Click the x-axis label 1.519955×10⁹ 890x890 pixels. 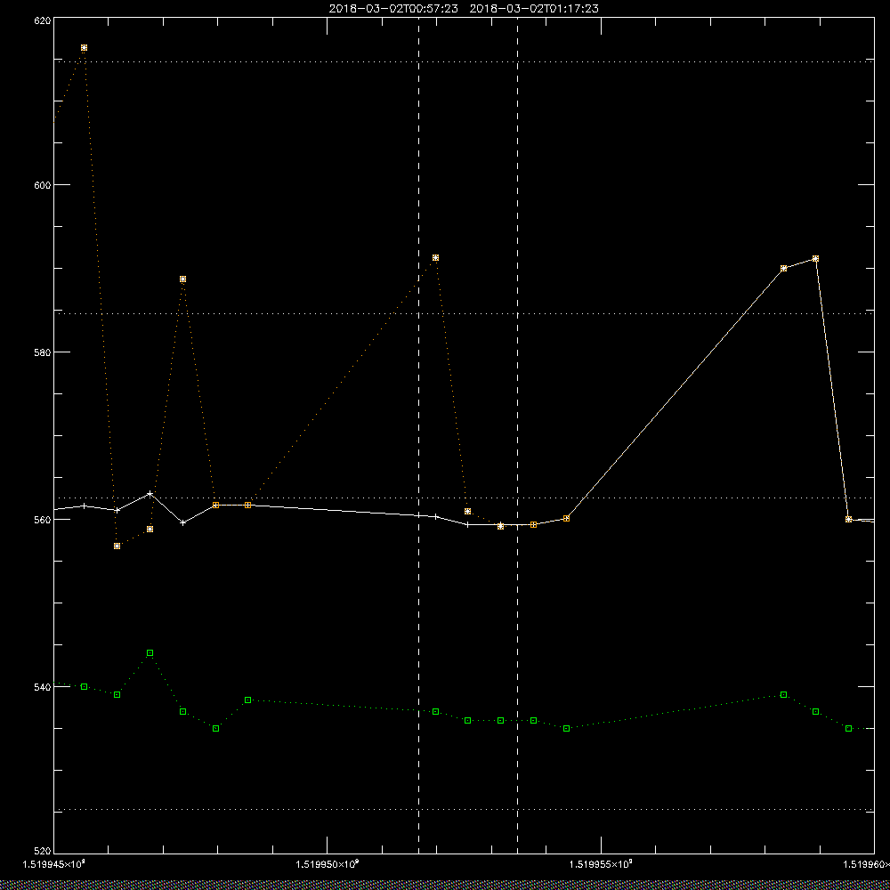coord(601,864)
